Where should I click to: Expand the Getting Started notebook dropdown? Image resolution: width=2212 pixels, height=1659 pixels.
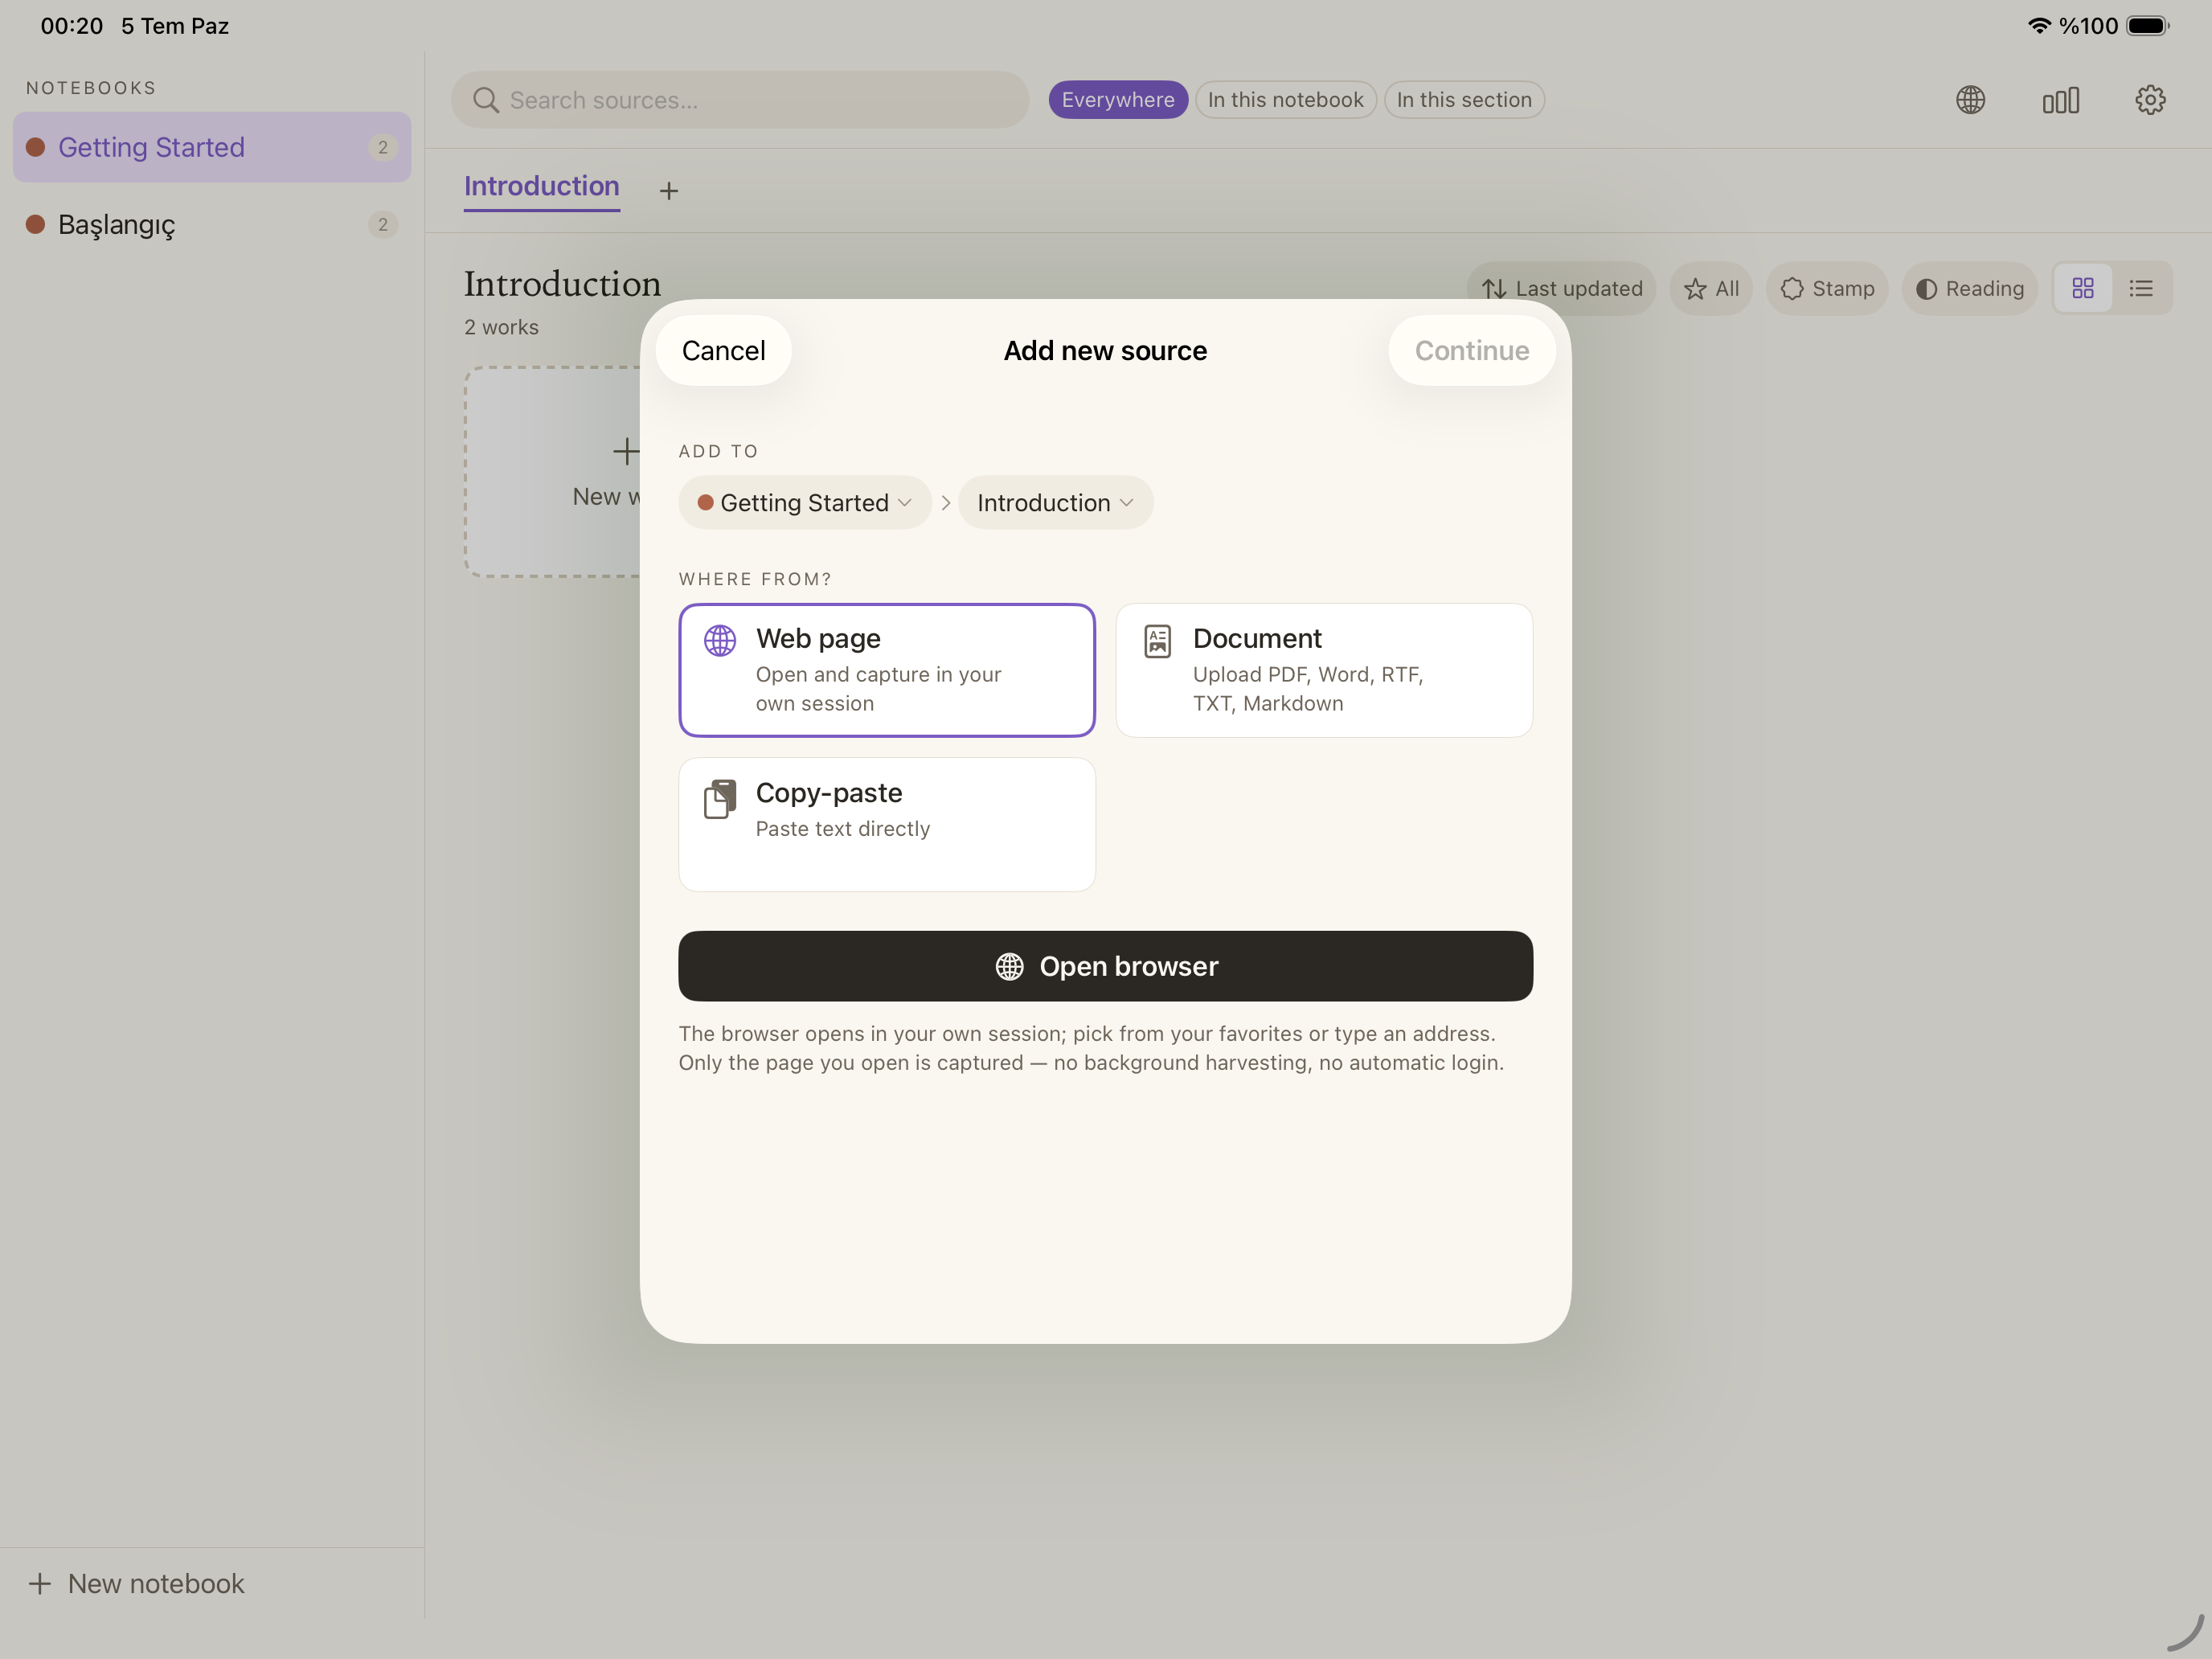805,502
